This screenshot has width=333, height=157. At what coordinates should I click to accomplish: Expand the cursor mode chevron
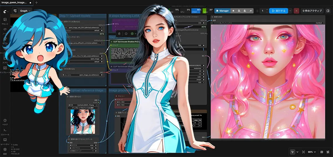point(297,152)
